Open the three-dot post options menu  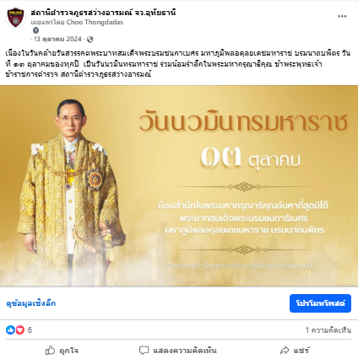(342, 16)
